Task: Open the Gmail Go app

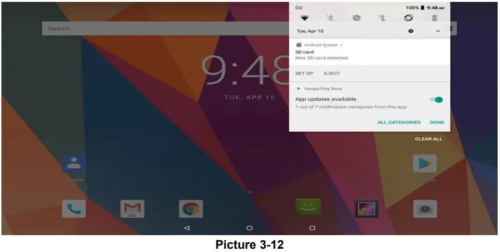Action: click(x=132, y=209)
